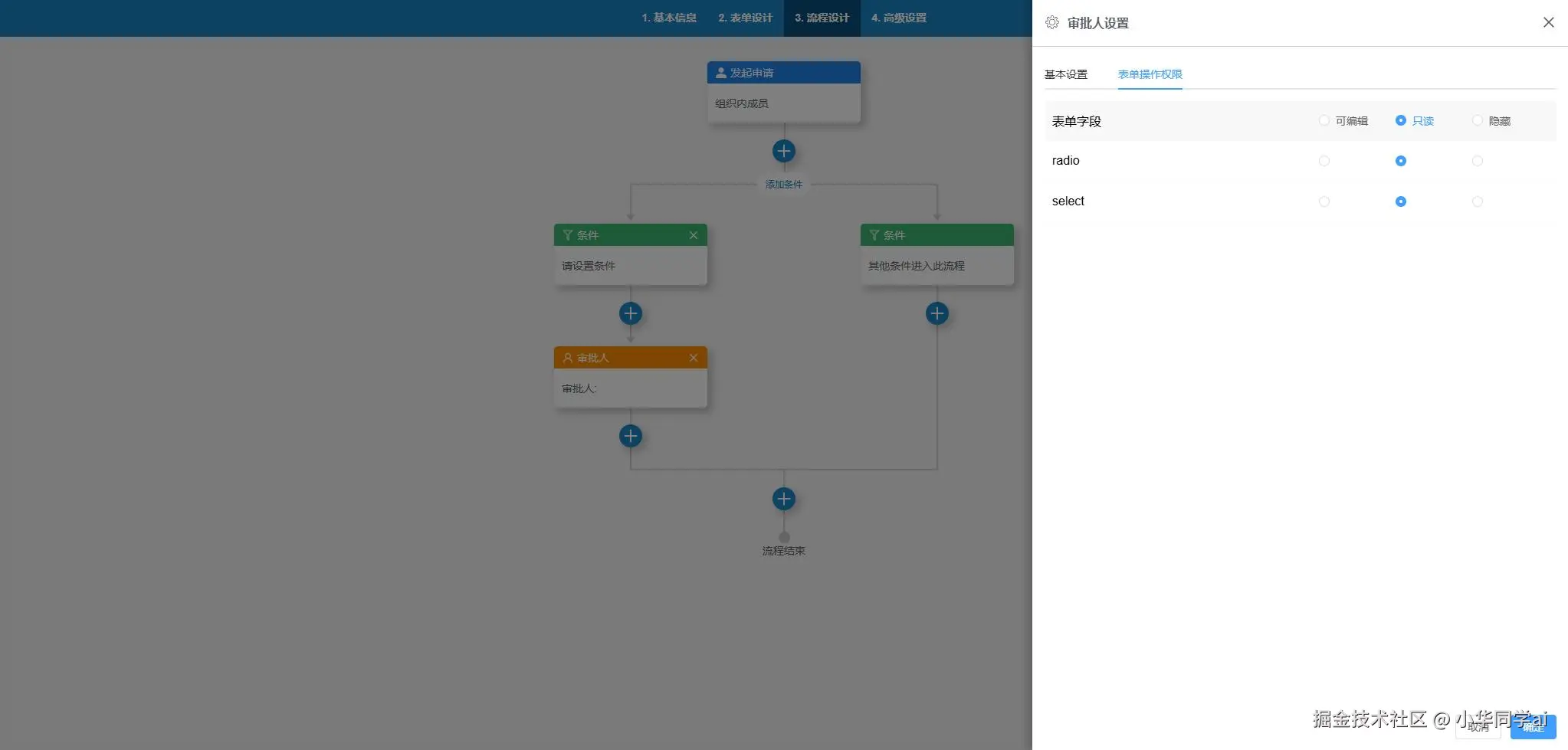Click plus button below 发起申请 node

pos(783,151)
